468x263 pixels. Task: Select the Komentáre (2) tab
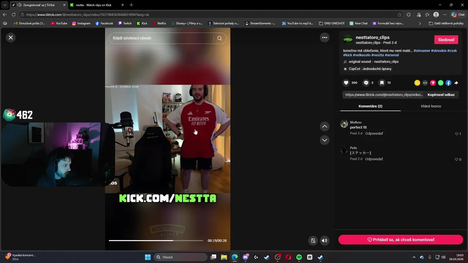tap(370, 106)
